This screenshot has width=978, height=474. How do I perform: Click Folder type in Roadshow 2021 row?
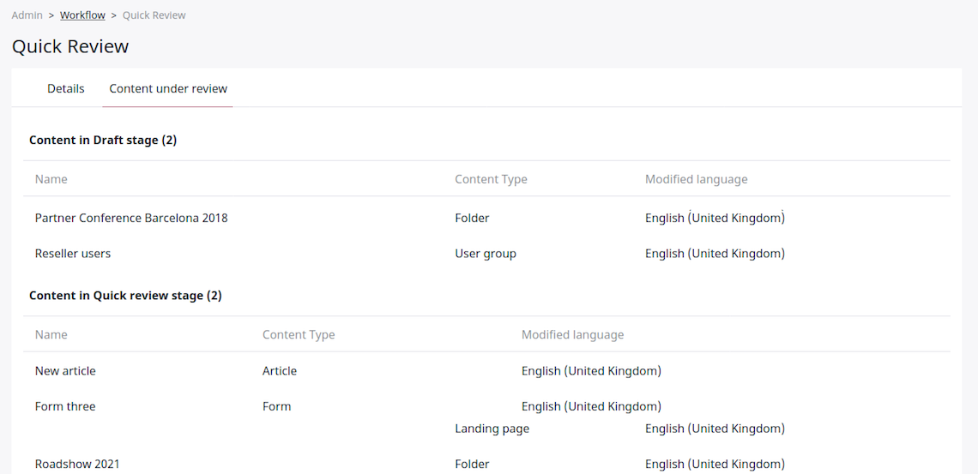pyautogui.click(x=472, y=464)
